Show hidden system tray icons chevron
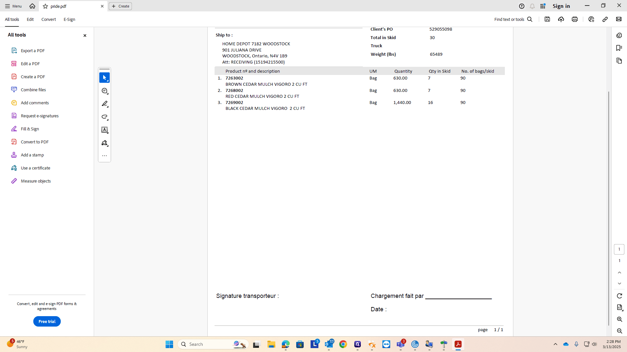Image resolution: width=627 pixels, height=352 pixels. 555,344
